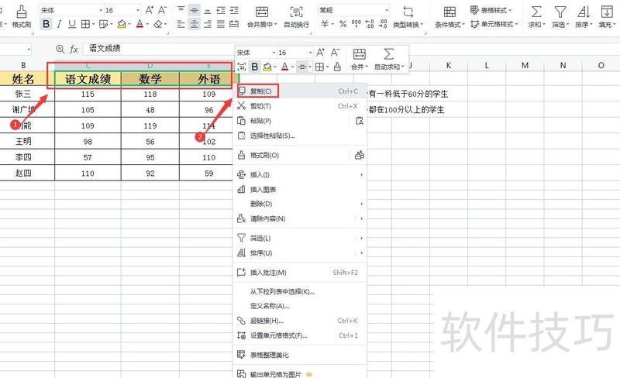Click the 填充 fill button in ribbon
Image resolution: width=620 pixels, height=378 pixels.
(x=607, y=16)
